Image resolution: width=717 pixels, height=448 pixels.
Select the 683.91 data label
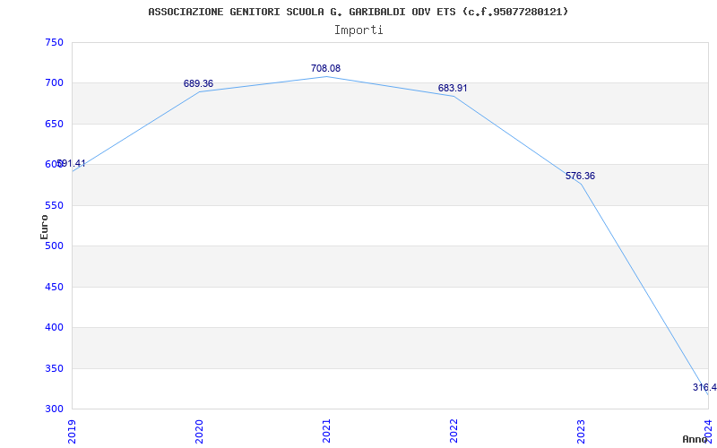pos(453,88)
